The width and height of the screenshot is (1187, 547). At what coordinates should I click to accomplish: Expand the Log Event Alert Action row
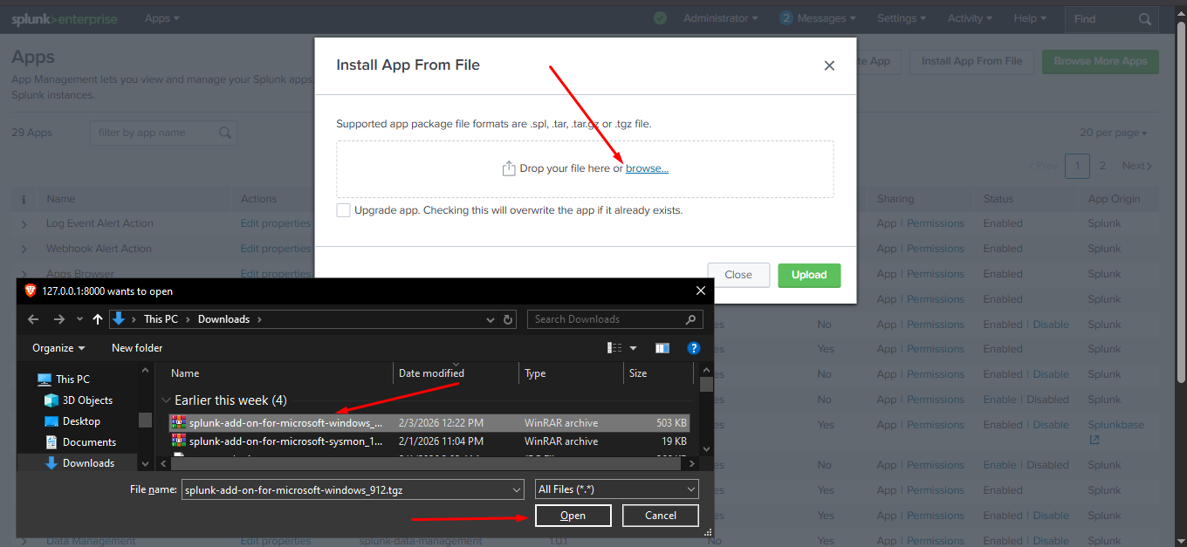[24, 224]
